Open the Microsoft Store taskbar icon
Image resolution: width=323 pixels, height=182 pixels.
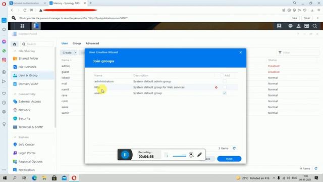coord(54,178)
